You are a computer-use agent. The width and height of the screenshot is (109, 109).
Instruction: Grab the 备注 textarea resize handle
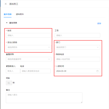point(82,102)
